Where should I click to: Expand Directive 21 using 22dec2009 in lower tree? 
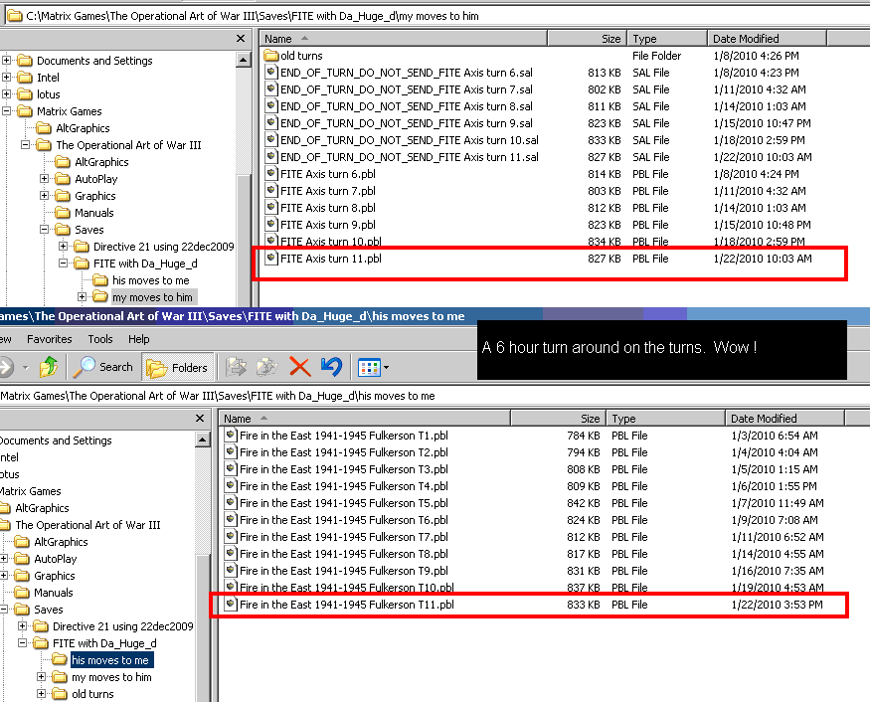[22, 626]
